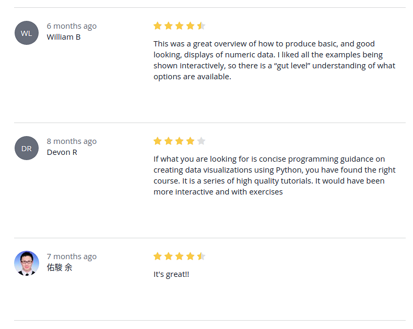Click the first star in William B's rating

pyautogui.click(x=158, y=26)
